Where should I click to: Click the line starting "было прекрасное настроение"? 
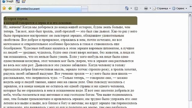(x=64, y=36)
